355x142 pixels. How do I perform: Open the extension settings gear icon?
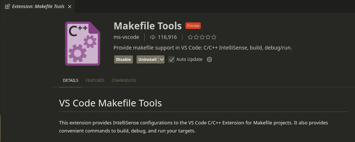click(x=209, y=59)
